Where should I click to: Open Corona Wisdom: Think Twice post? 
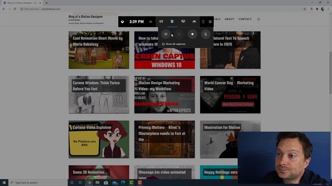pyautogui.click(x=99, y=95)
